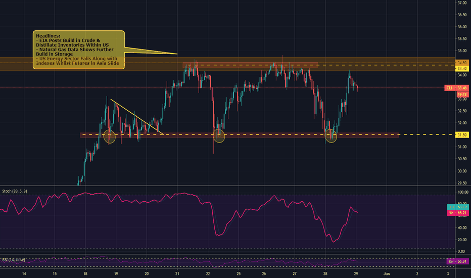Select the circle marker near date 22
Viewport: 471px width, 278px height.
[219, 135]
